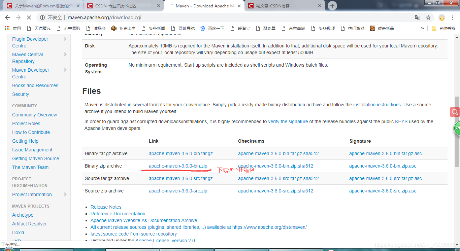Open the Release Notes link

pyautogui.click(x=106, y=207)
